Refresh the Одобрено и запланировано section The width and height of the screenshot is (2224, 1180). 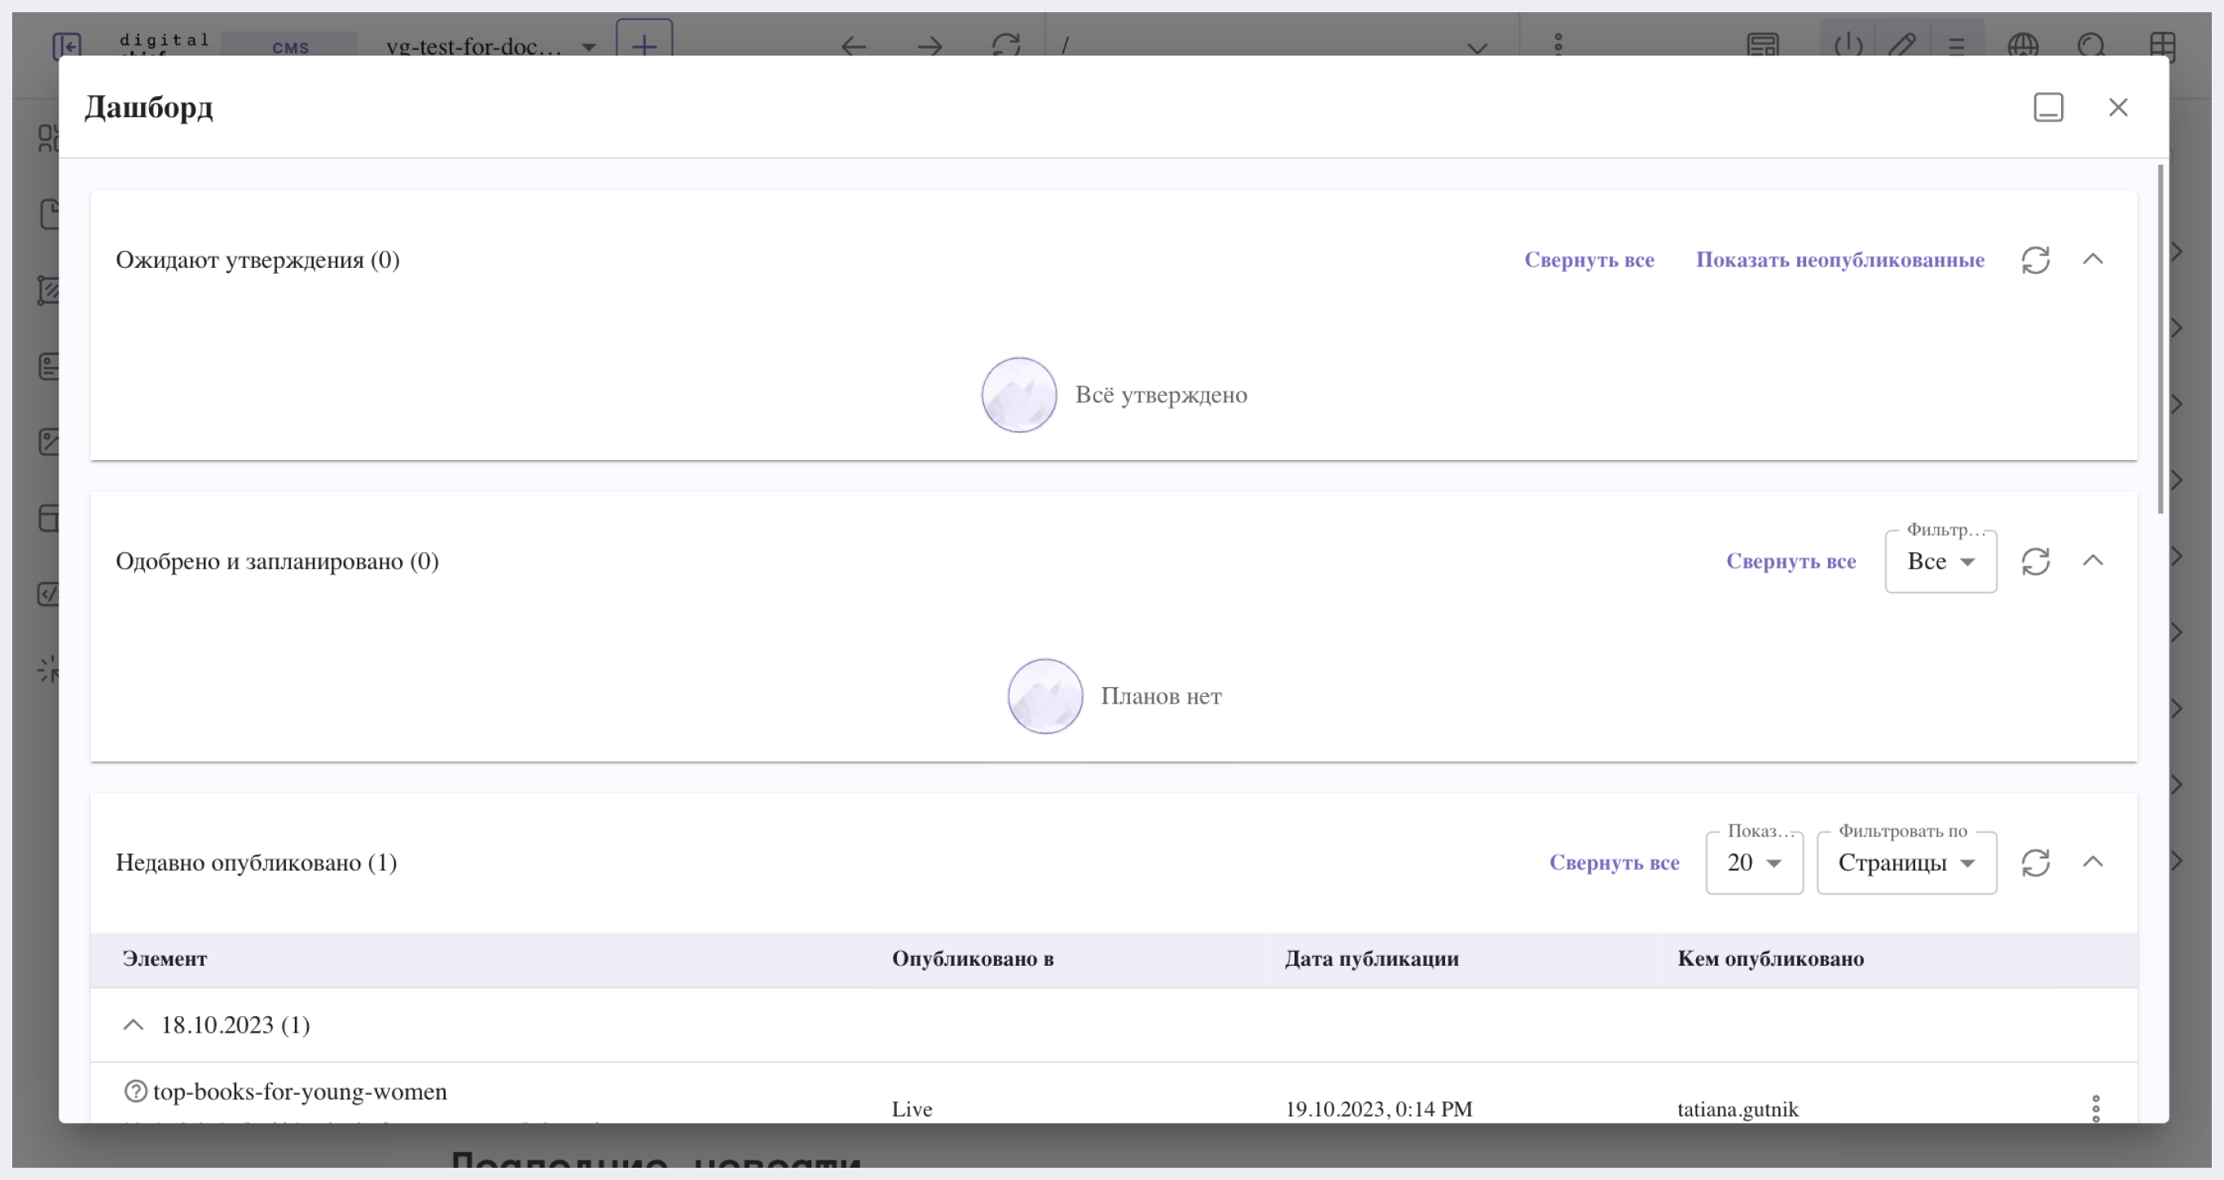pos(2035,561)
